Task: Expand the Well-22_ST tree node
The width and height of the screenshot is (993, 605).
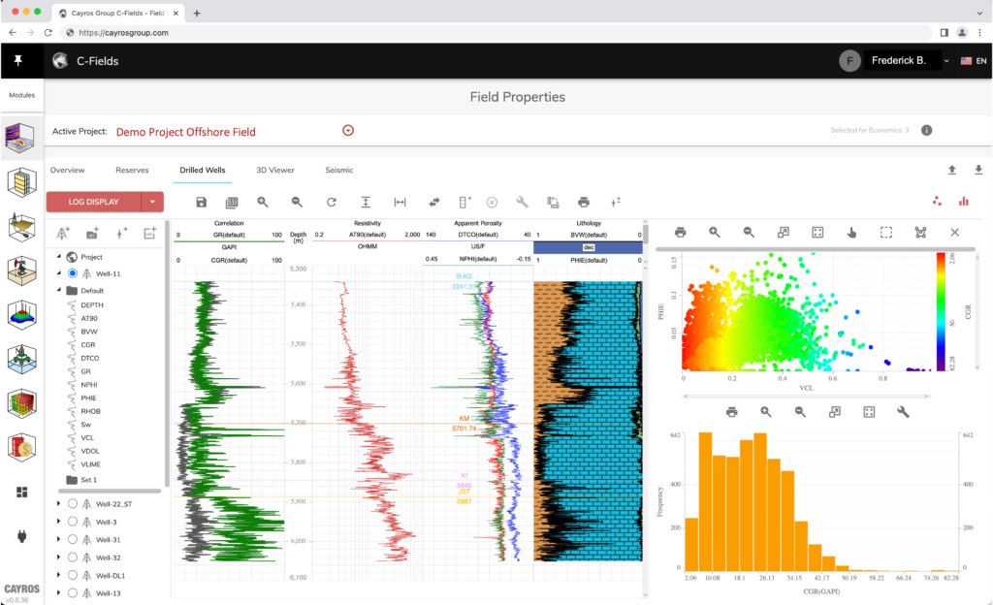Action: [x=59, y=504]
